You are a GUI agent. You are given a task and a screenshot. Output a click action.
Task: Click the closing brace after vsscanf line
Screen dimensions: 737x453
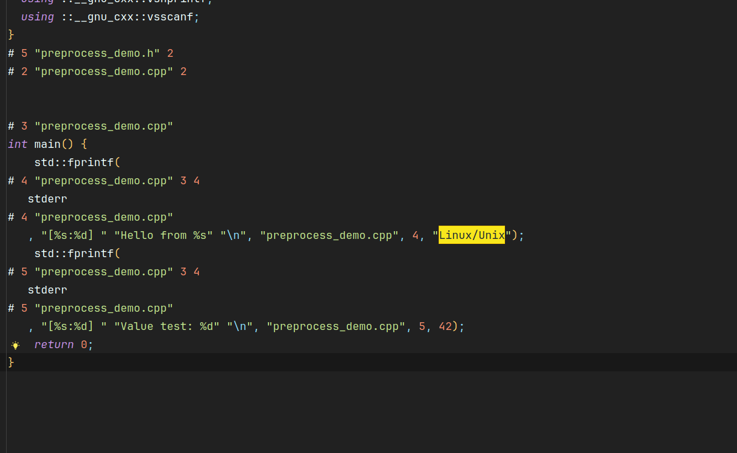coord(11,35)
